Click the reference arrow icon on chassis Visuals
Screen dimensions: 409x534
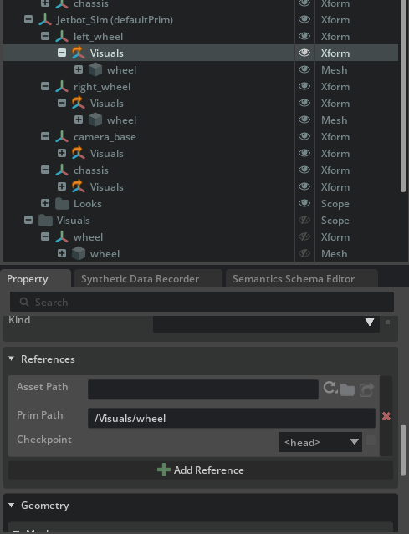coord(78,186)
